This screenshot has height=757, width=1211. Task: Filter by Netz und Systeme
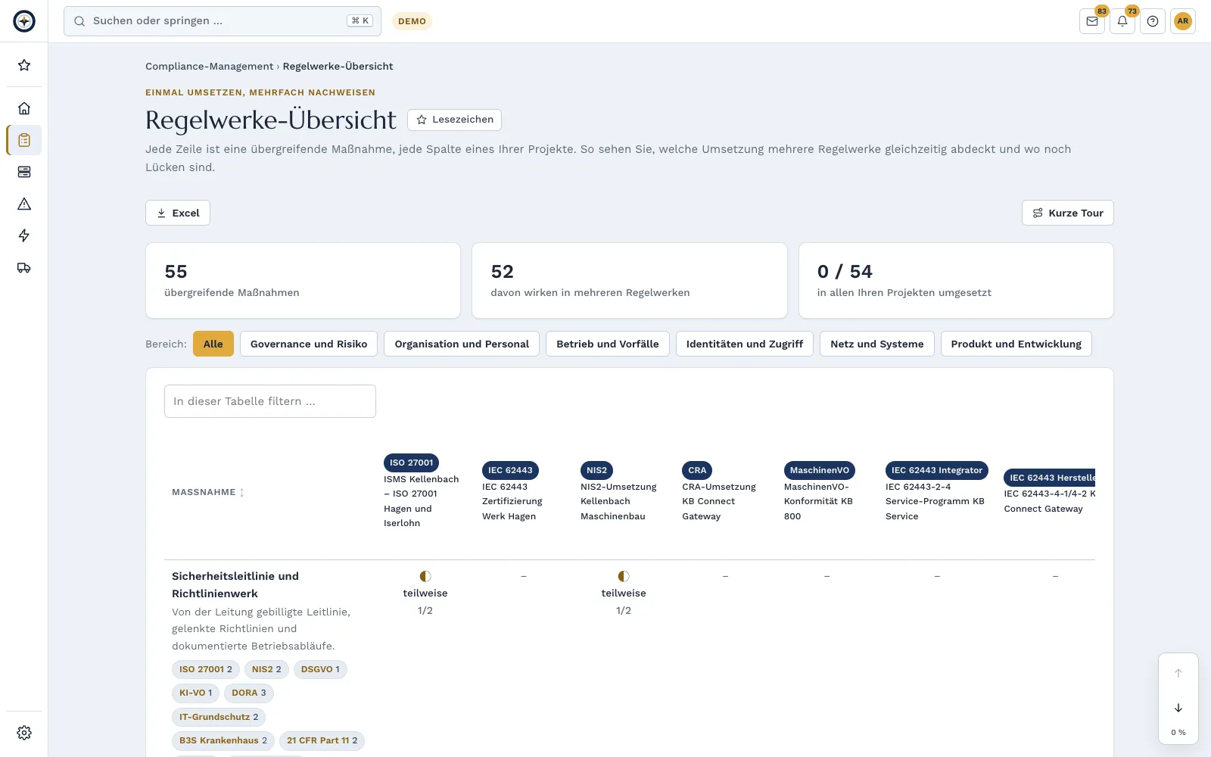coord(877,344)
